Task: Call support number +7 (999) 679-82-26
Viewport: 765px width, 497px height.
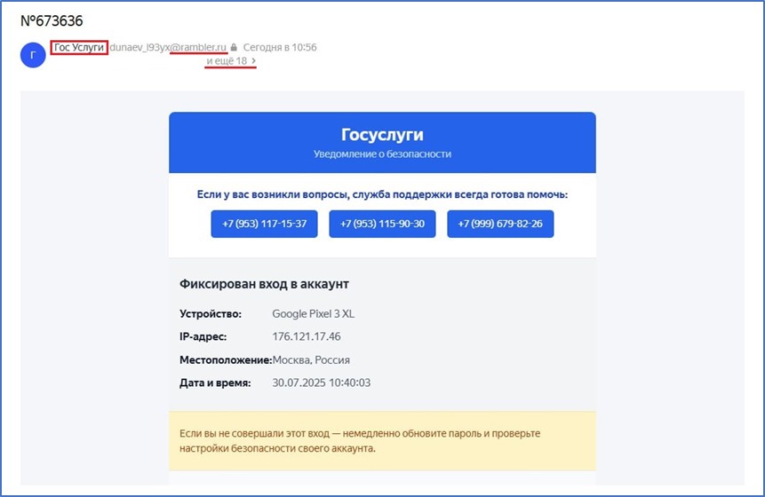Action: pyautogui.click(x=500, y=224)
